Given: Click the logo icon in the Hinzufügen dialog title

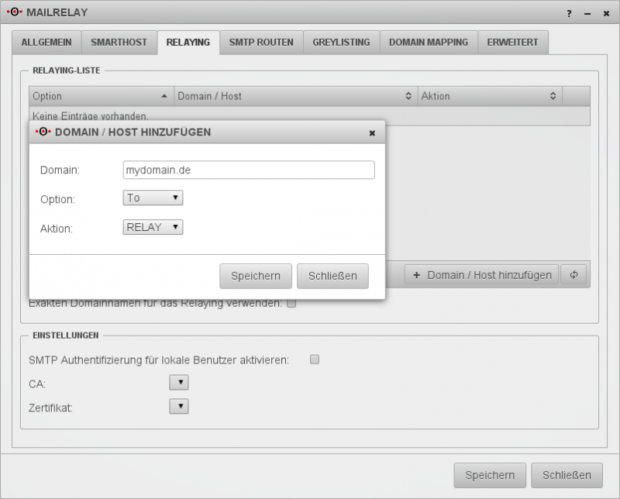Looking at the screenshot, I should (43, 132).
